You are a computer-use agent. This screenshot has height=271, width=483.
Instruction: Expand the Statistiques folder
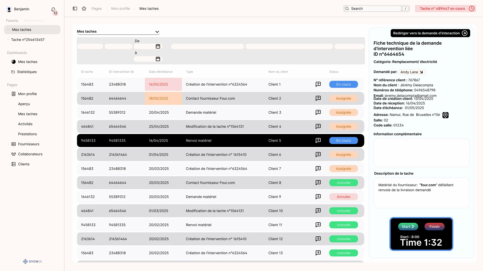coord(8,72)
